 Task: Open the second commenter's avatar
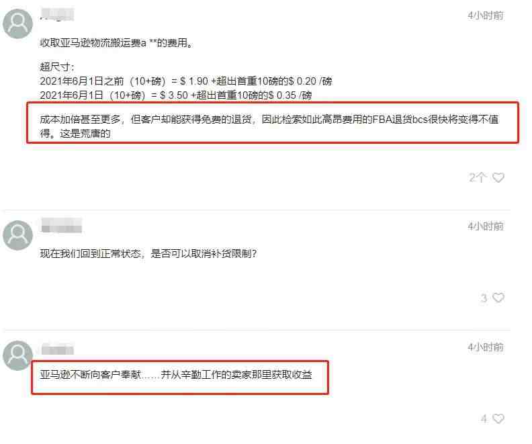pos(17,235)
